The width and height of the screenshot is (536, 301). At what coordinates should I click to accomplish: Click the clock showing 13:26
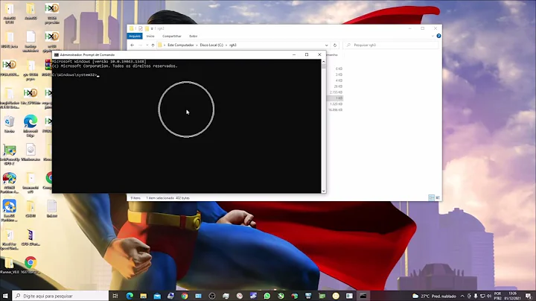click(x=512, y=296)
